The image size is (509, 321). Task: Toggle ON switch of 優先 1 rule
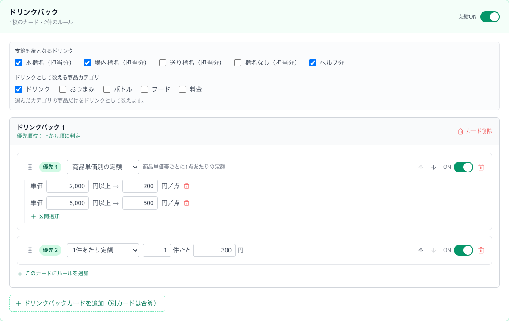[463, 167]
